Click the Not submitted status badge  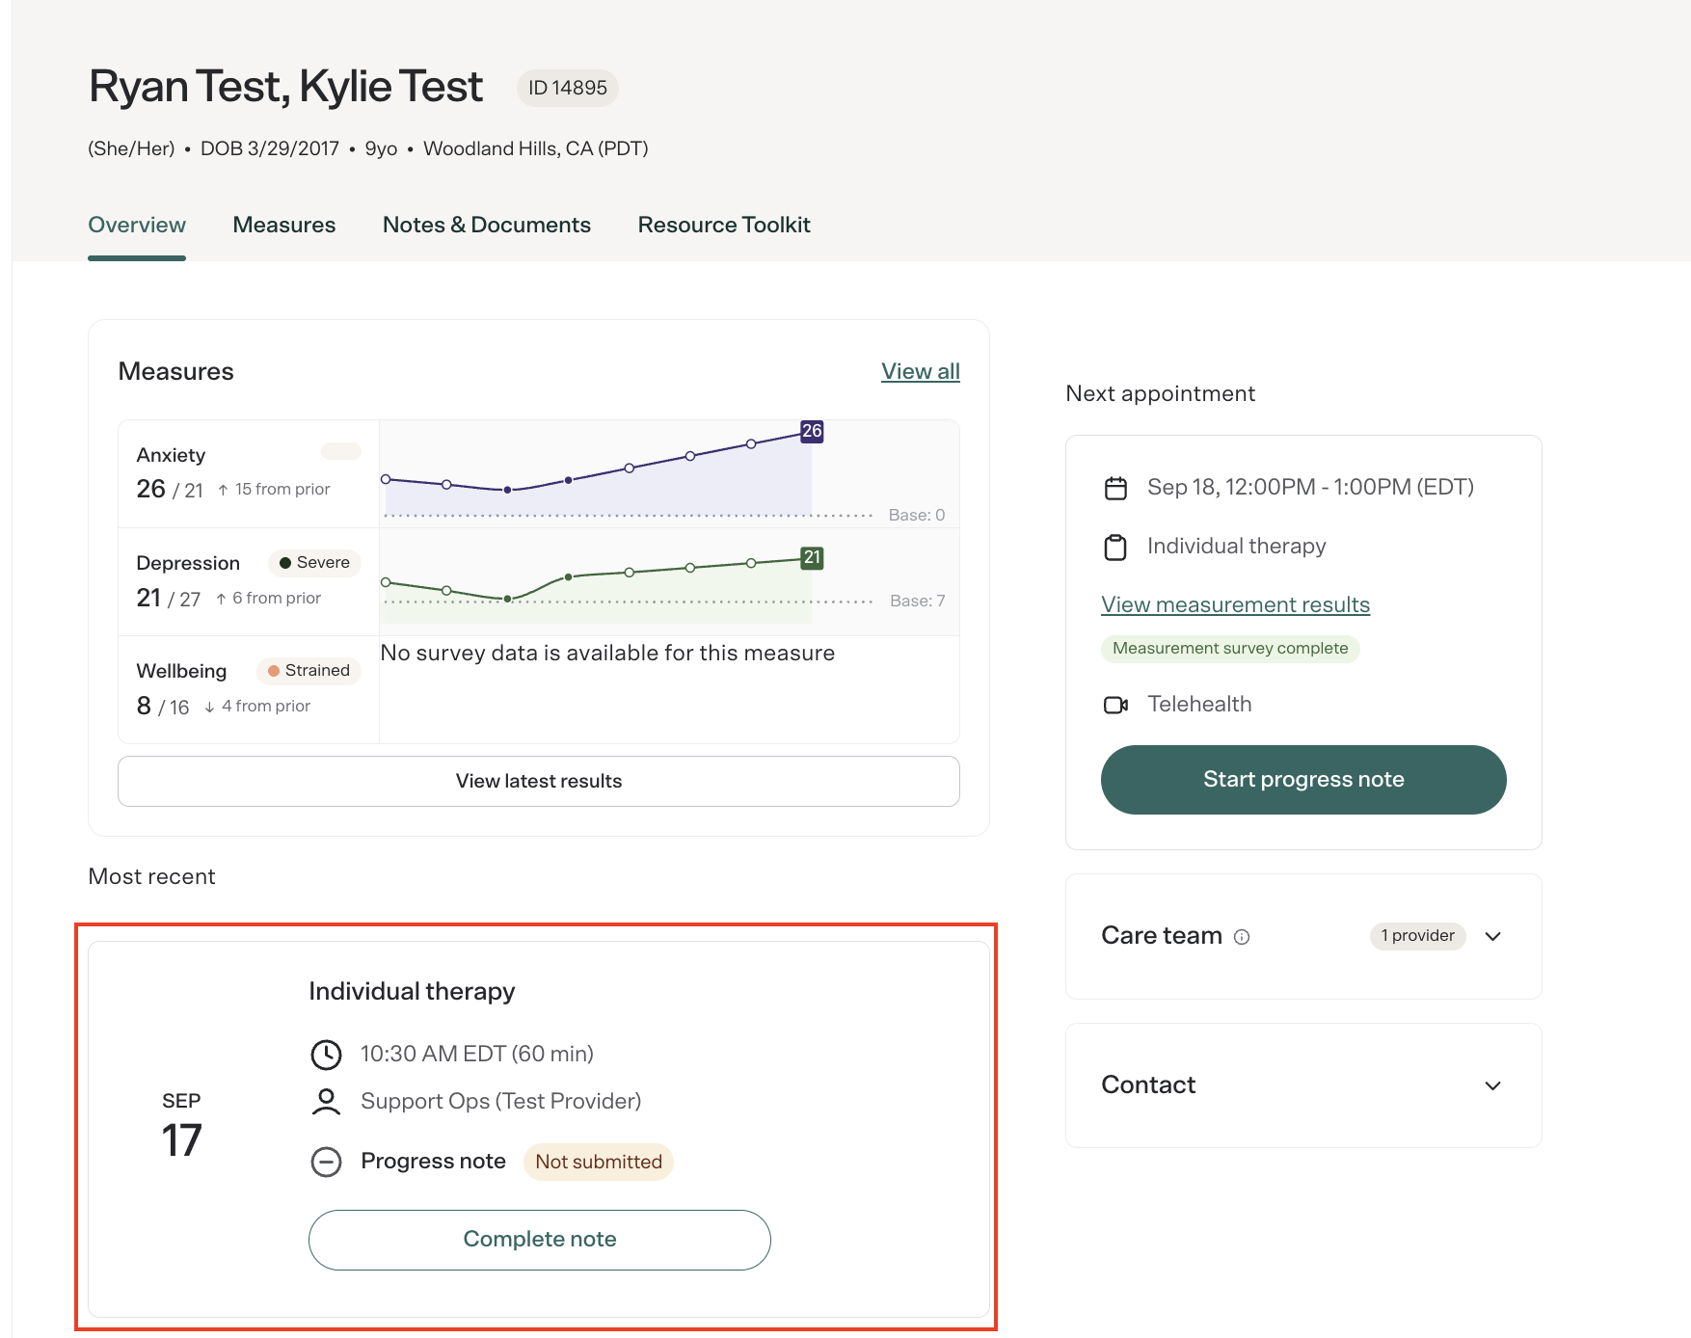click(599, 1162)
